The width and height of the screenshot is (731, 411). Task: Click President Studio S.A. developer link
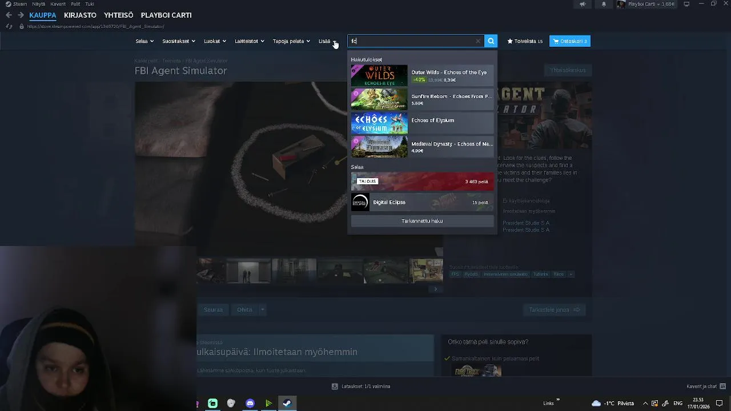pos(526,223)
